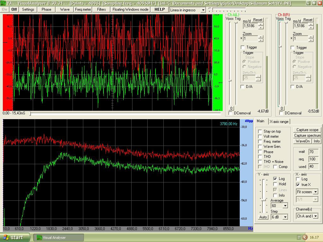
Task: Click Ch A ms/d up arrow
Action: click(x=261, y=24)
